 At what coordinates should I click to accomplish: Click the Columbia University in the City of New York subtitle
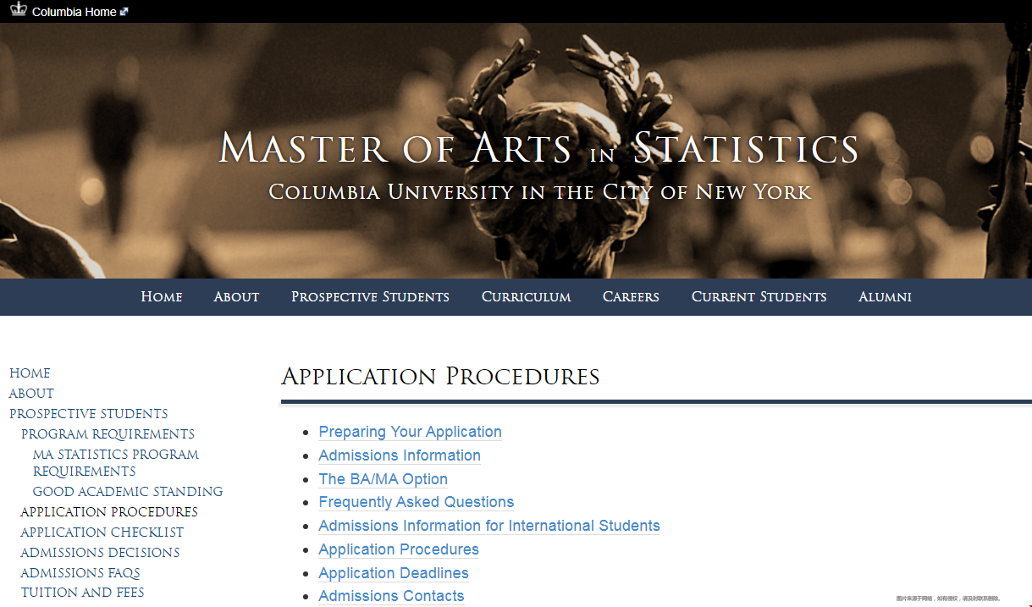click(540, 192)
